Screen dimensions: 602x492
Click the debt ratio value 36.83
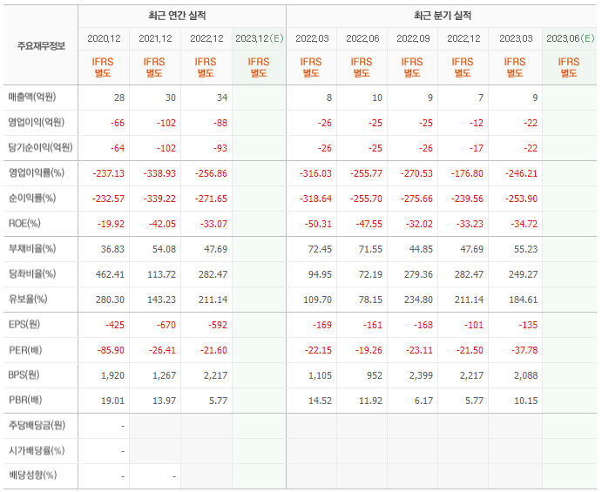pos(112,249)
